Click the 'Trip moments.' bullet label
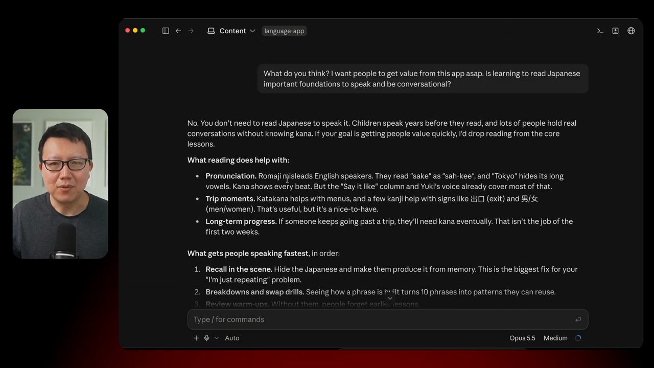 tap(230, 198)
